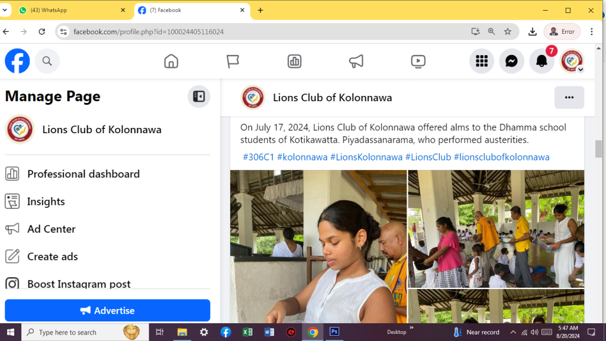Follow the #lionsclubofkolonnawa hashtag
606x341 pixels.
point(501,157)
